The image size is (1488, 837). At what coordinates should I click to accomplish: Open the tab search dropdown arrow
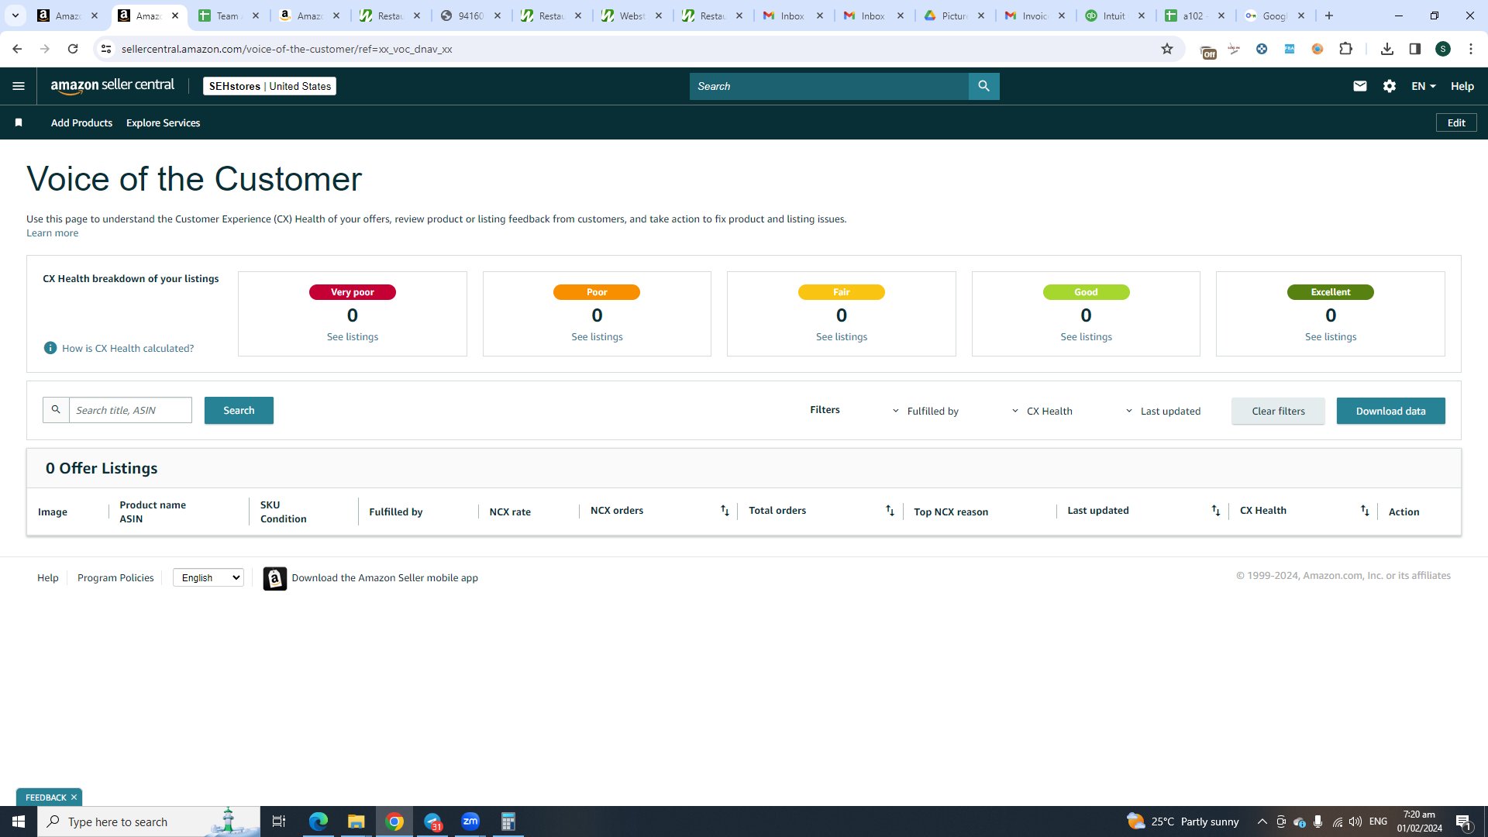pyautogui.click(x=15, y=15)
